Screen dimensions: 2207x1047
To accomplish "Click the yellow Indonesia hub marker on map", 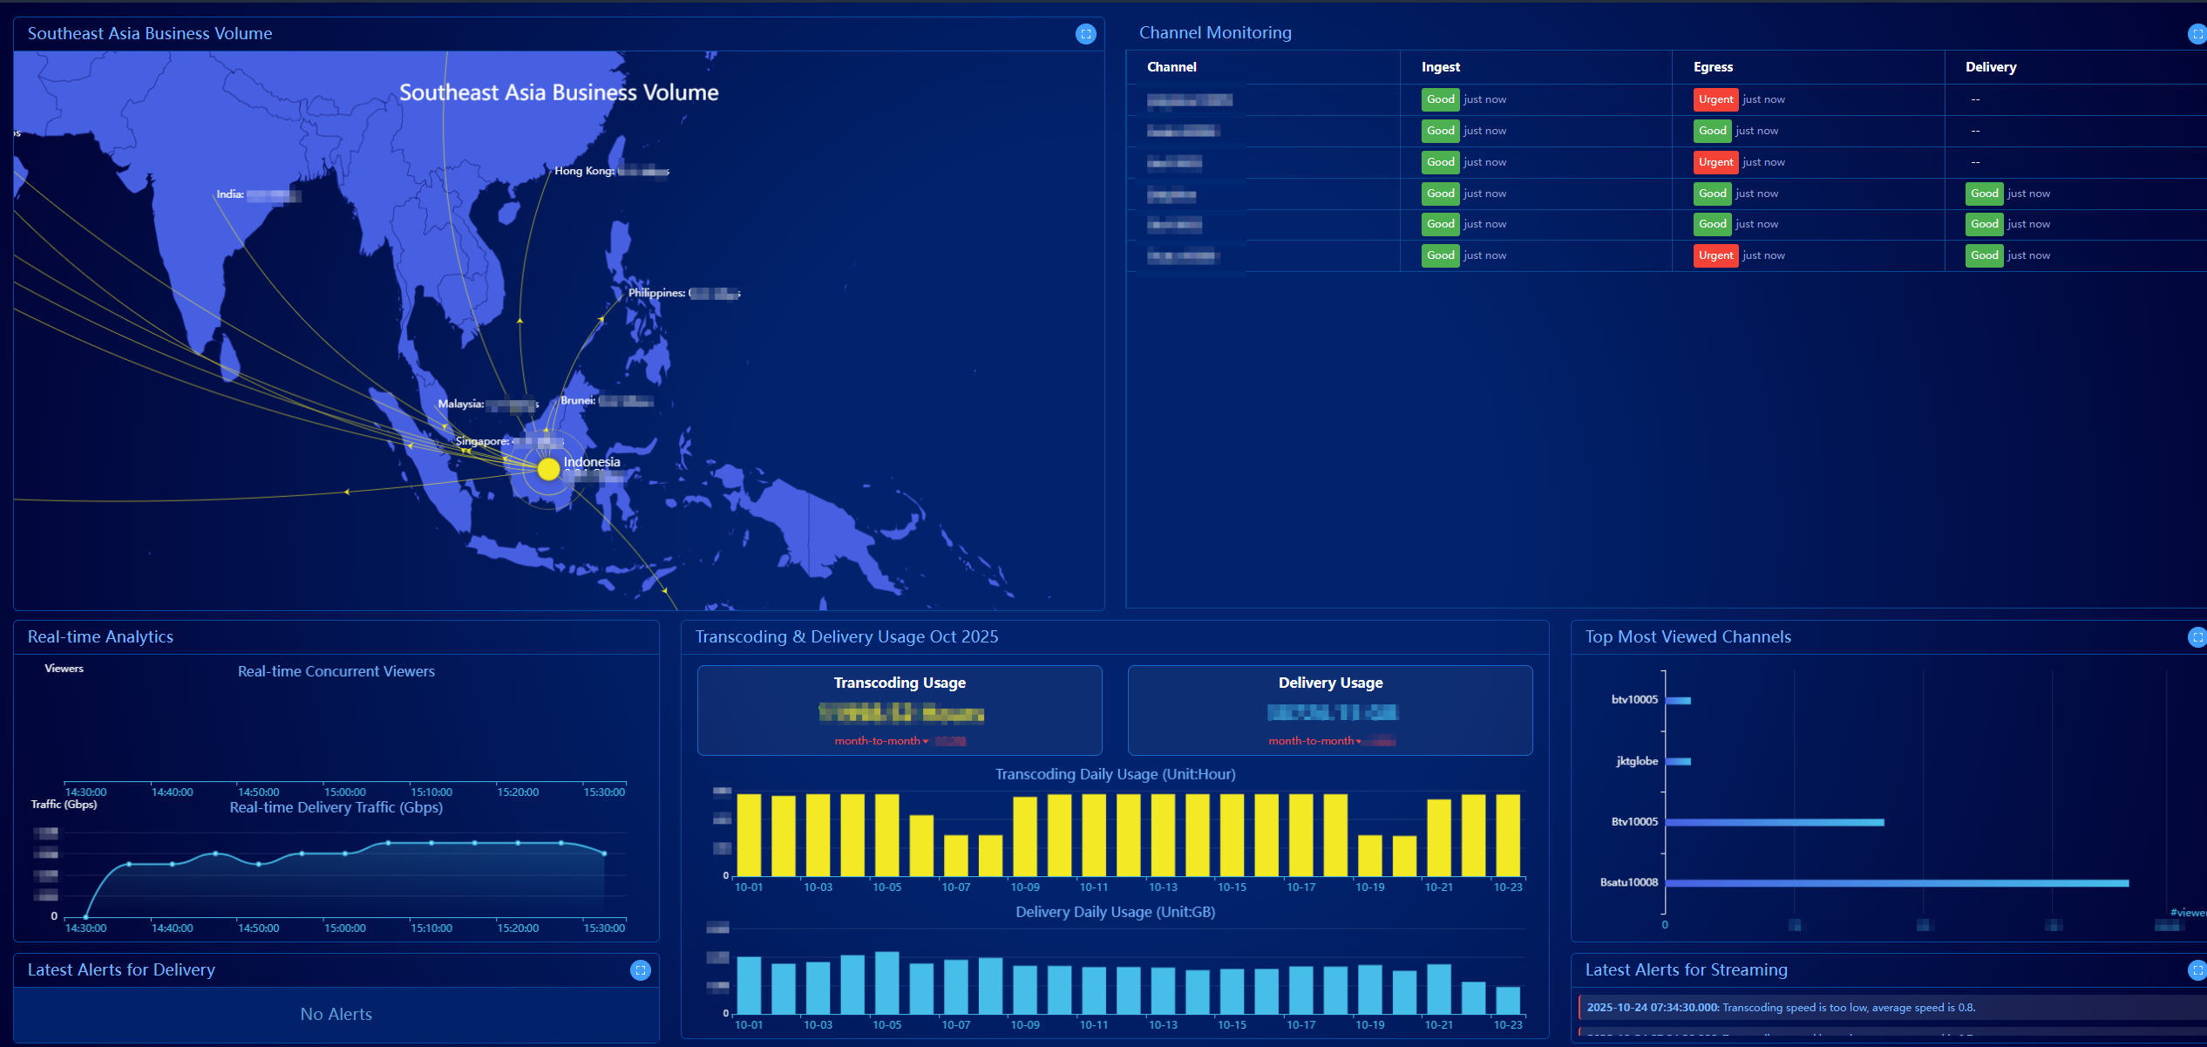I will click(548, 469).
